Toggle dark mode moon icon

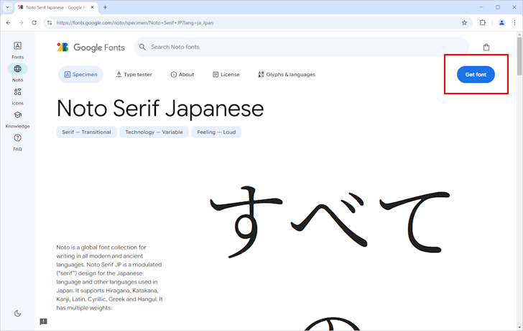17,313
